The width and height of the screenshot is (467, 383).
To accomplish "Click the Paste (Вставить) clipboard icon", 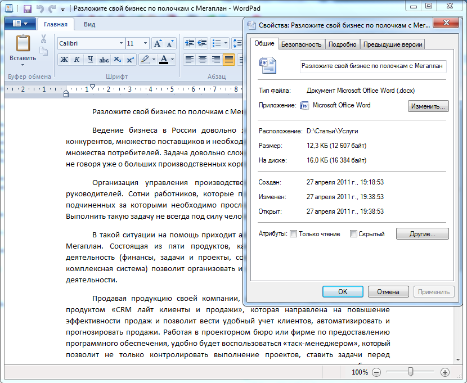I will click(23, 45).
